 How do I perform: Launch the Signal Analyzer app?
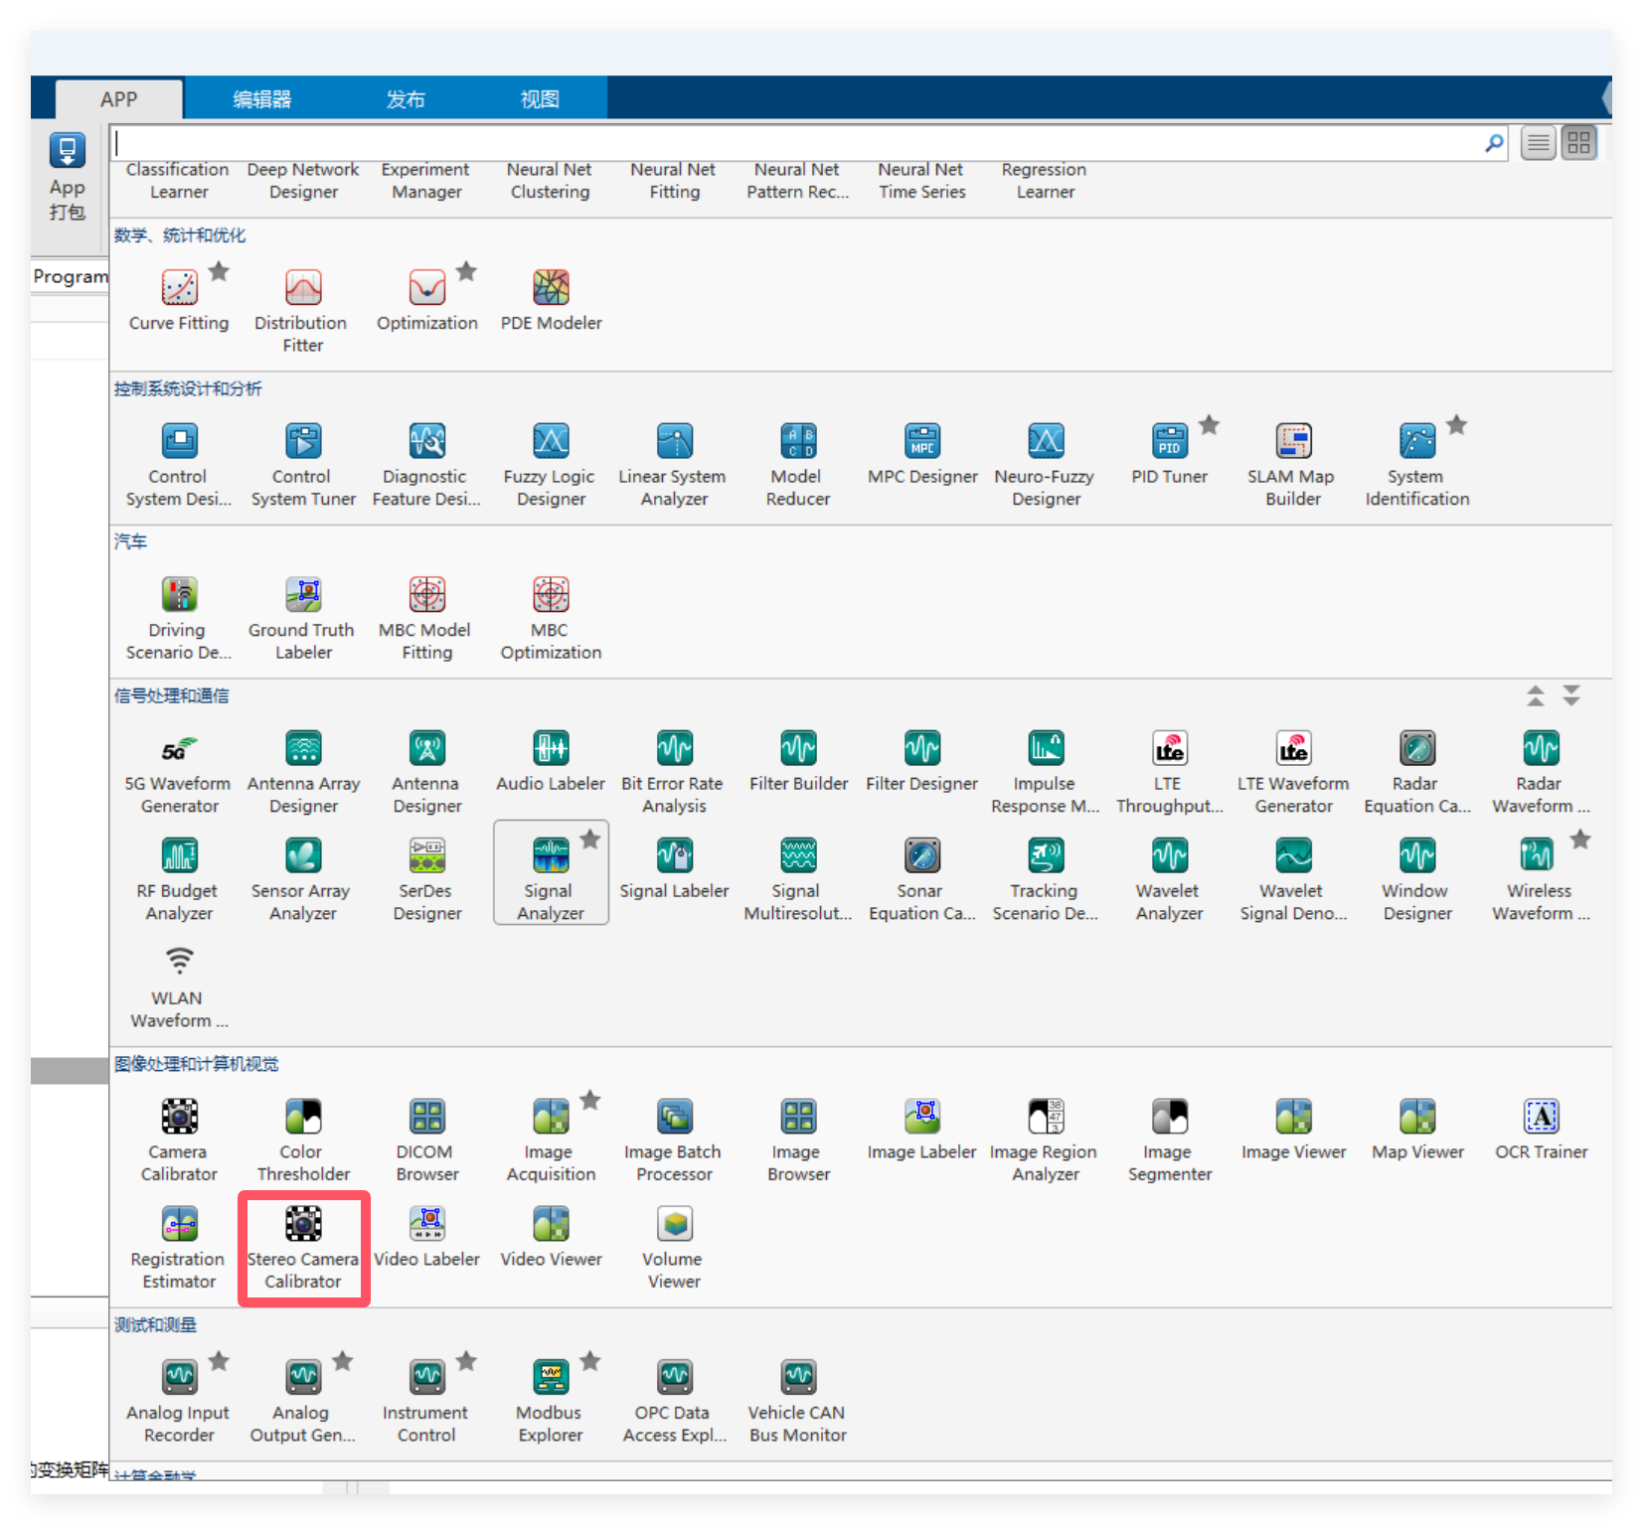[x=551, y=872]
